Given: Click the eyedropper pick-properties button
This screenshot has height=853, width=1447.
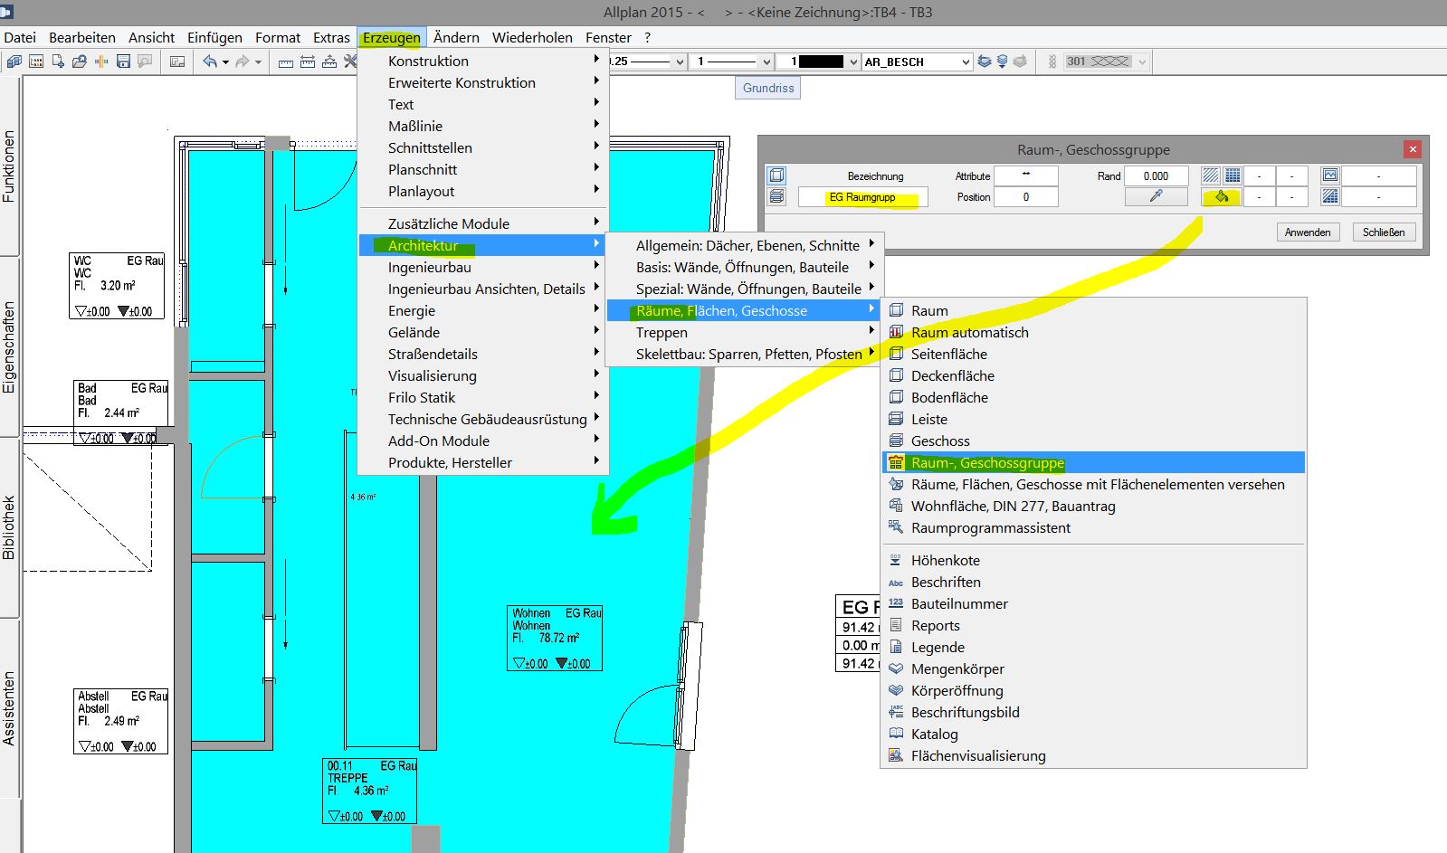Looking at the screenshot, I should 1156,197.
